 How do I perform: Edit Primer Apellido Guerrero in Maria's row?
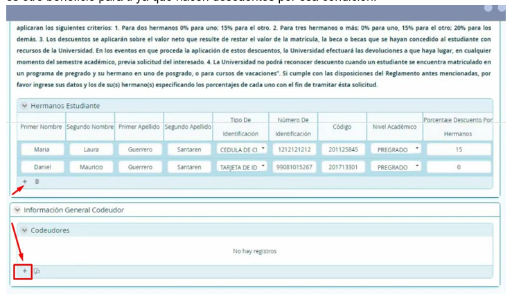(140, 149)
